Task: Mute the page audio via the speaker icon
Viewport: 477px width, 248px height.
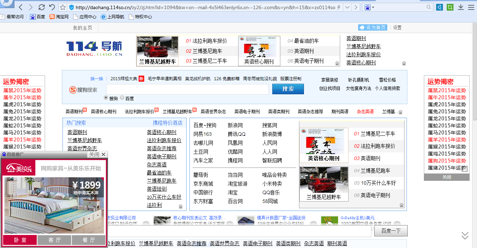Action: pyautogui.click(x=439, y=7)
